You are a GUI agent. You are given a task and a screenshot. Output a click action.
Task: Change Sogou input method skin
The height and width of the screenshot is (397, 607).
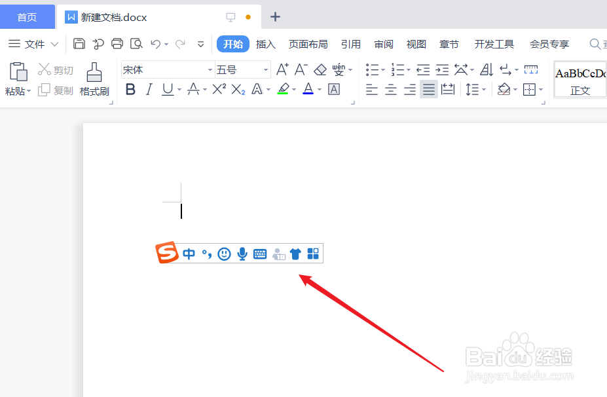click(295, 254)
